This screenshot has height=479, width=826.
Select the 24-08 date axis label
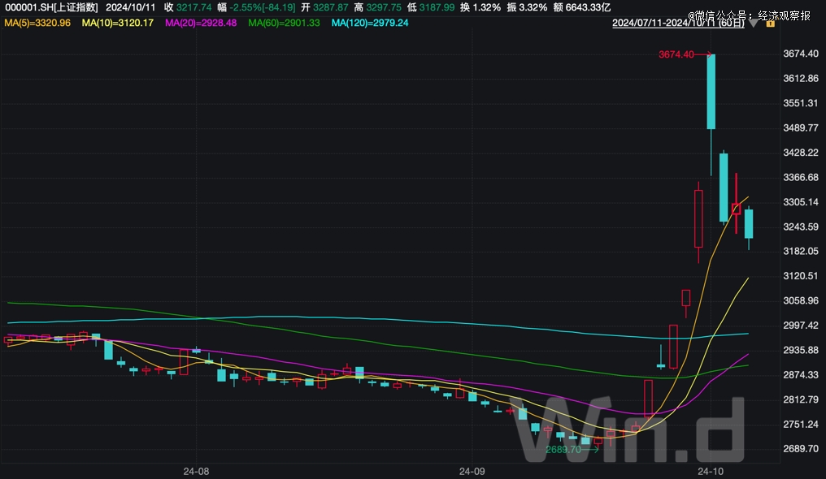pos(196,470)
